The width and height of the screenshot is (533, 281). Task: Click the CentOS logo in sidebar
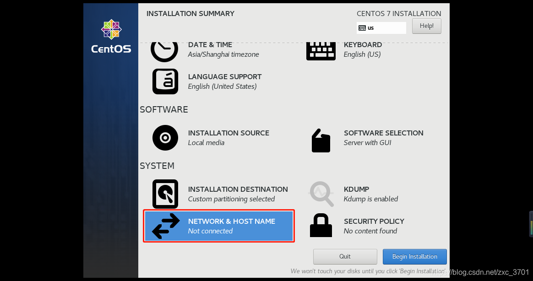[111, 37]
